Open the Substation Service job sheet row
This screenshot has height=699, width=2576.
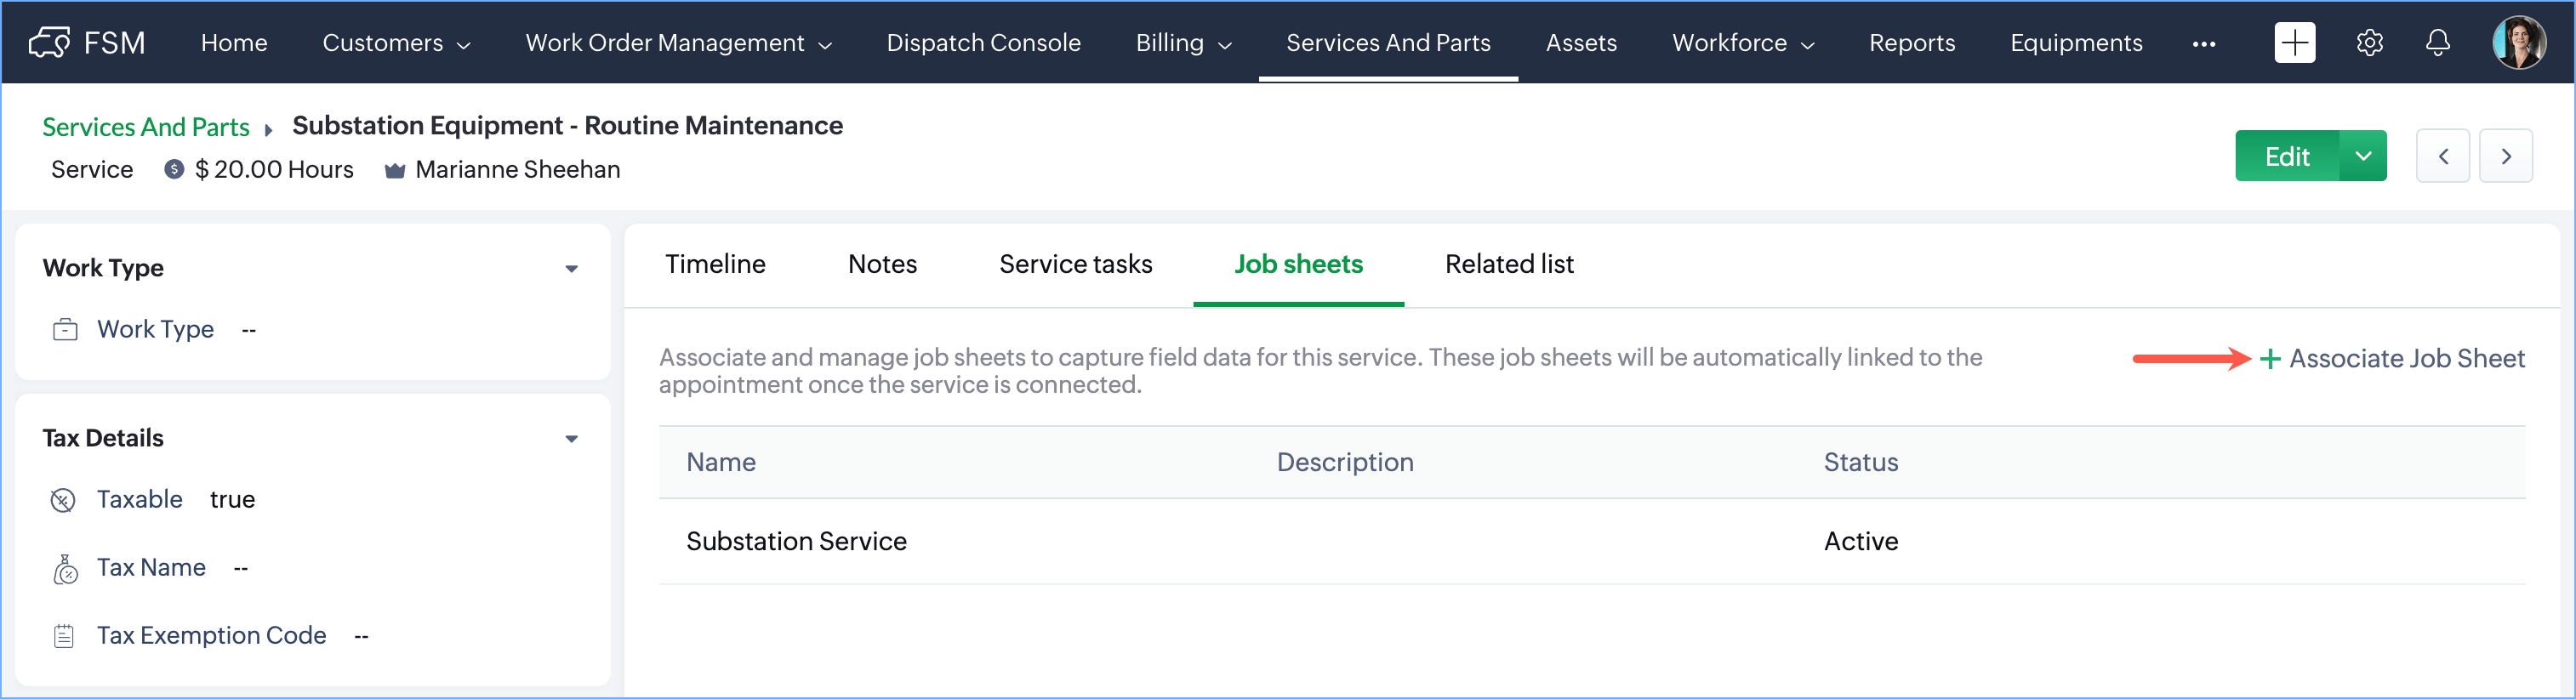(x=796, y=541)
